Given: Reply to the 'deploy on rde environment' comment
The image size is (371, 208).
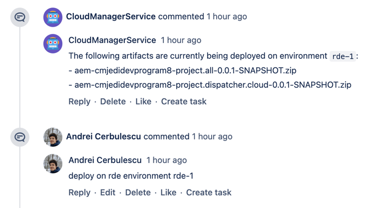Looking at the screenshot, I should pos(79,192).
